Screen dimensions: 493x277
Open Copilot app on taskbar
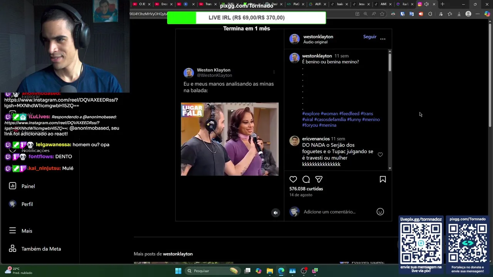click(258, 271)
